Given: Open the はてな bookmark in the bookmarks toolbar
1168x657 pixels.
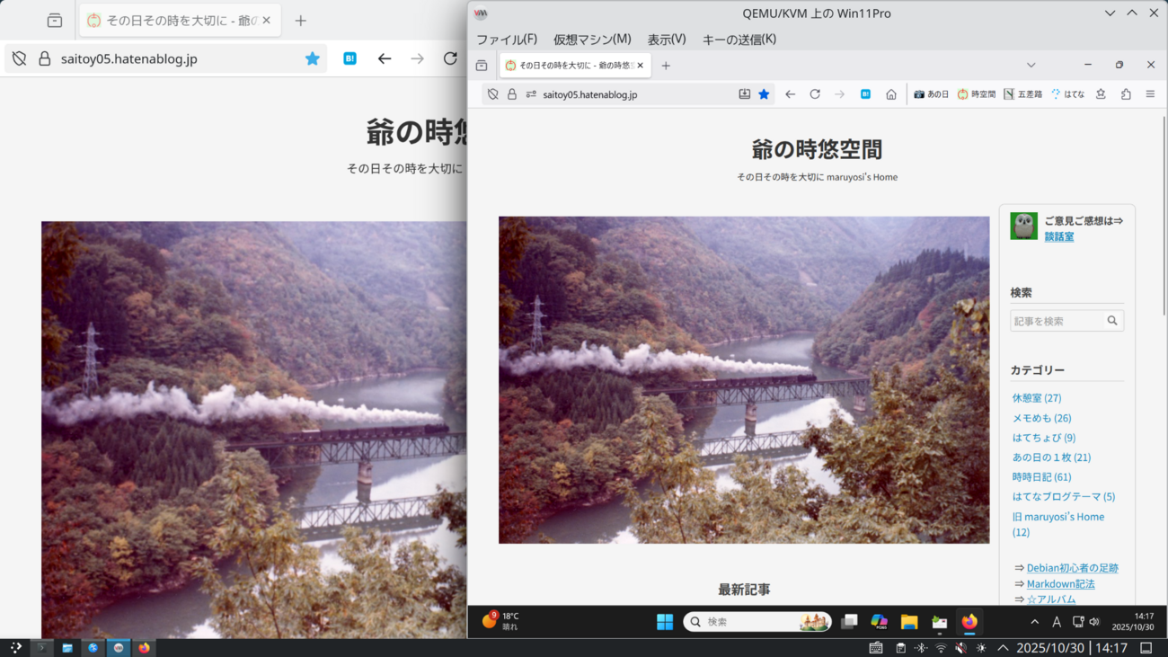Looking at the screenshot, I should point(1067,94).
